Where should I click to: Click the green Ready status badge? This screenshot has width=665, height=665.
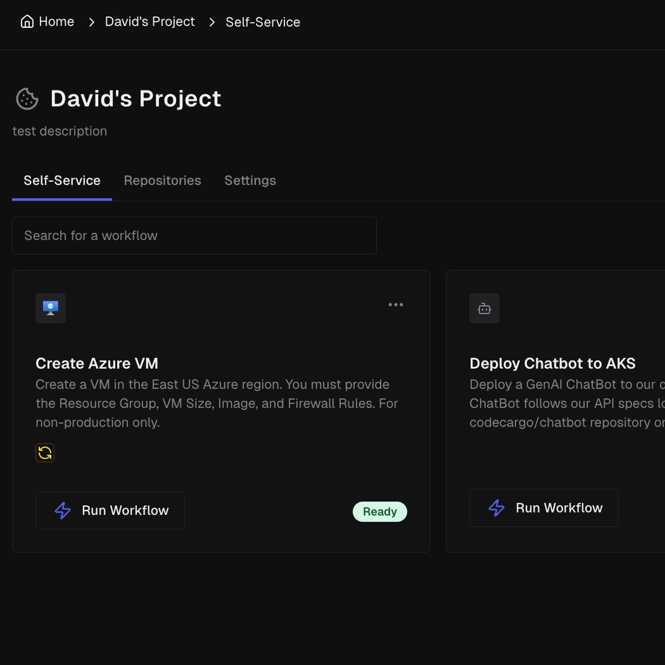coord(380,511)
